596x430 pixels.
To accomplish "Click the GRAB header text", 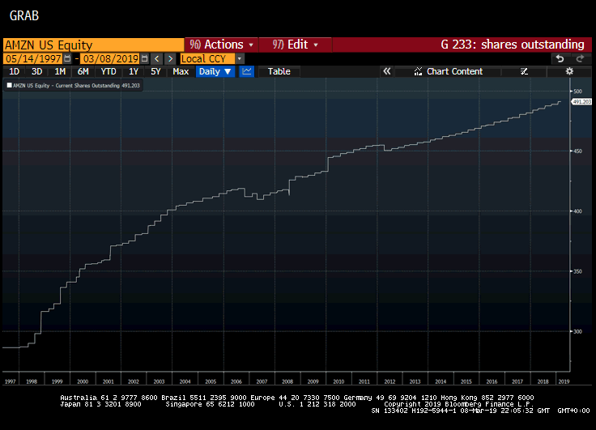I will pyautogui.click(x=24, y=15).
